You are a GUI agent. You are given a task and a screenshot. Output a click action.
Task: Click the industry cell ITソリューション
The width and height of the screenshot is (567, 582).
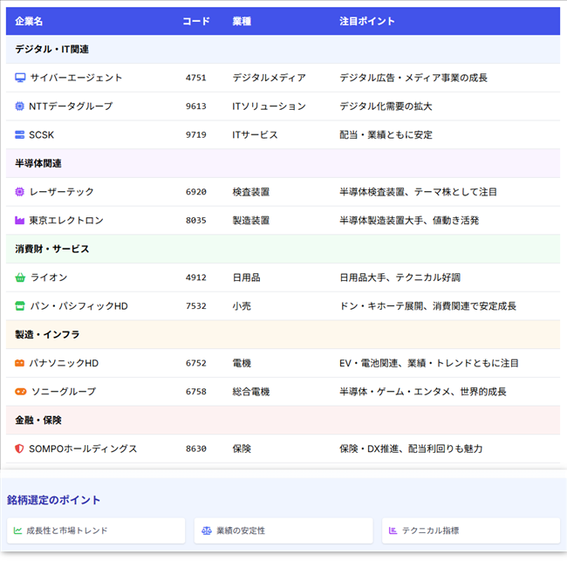pyautogui.click(x=270, y=106)
